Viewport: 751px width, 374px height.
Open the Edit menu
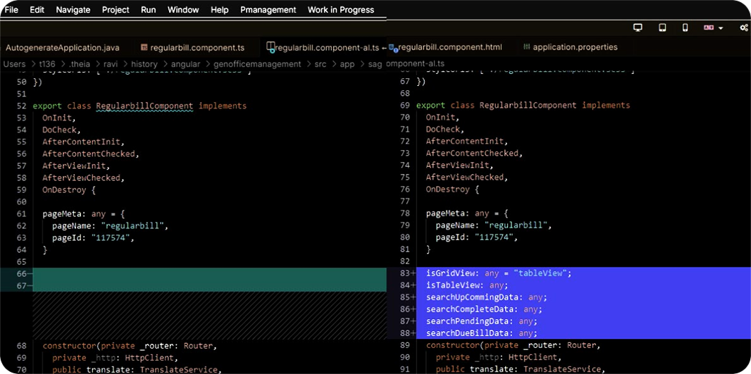click(37, 10)
